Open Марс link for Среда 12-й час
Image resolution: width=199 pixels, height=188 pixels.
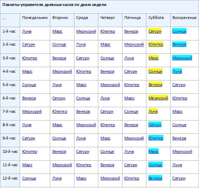pyautogui.click(x=81, y=178)
